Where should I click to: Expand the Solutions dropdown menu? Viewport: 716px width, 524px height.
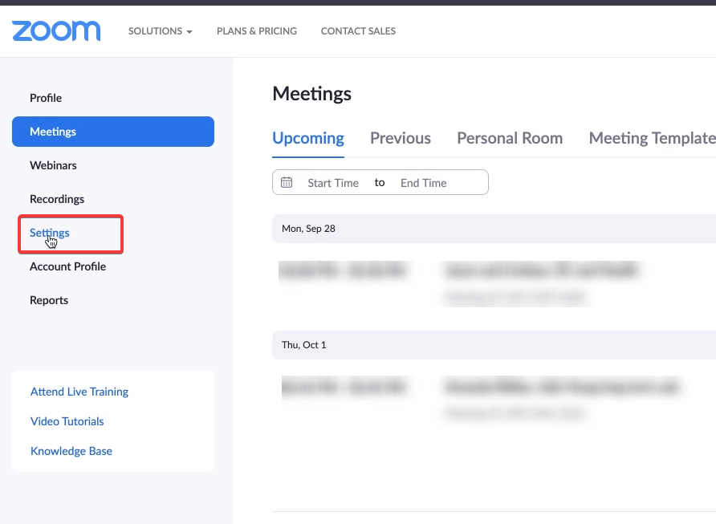coord(161,31)
